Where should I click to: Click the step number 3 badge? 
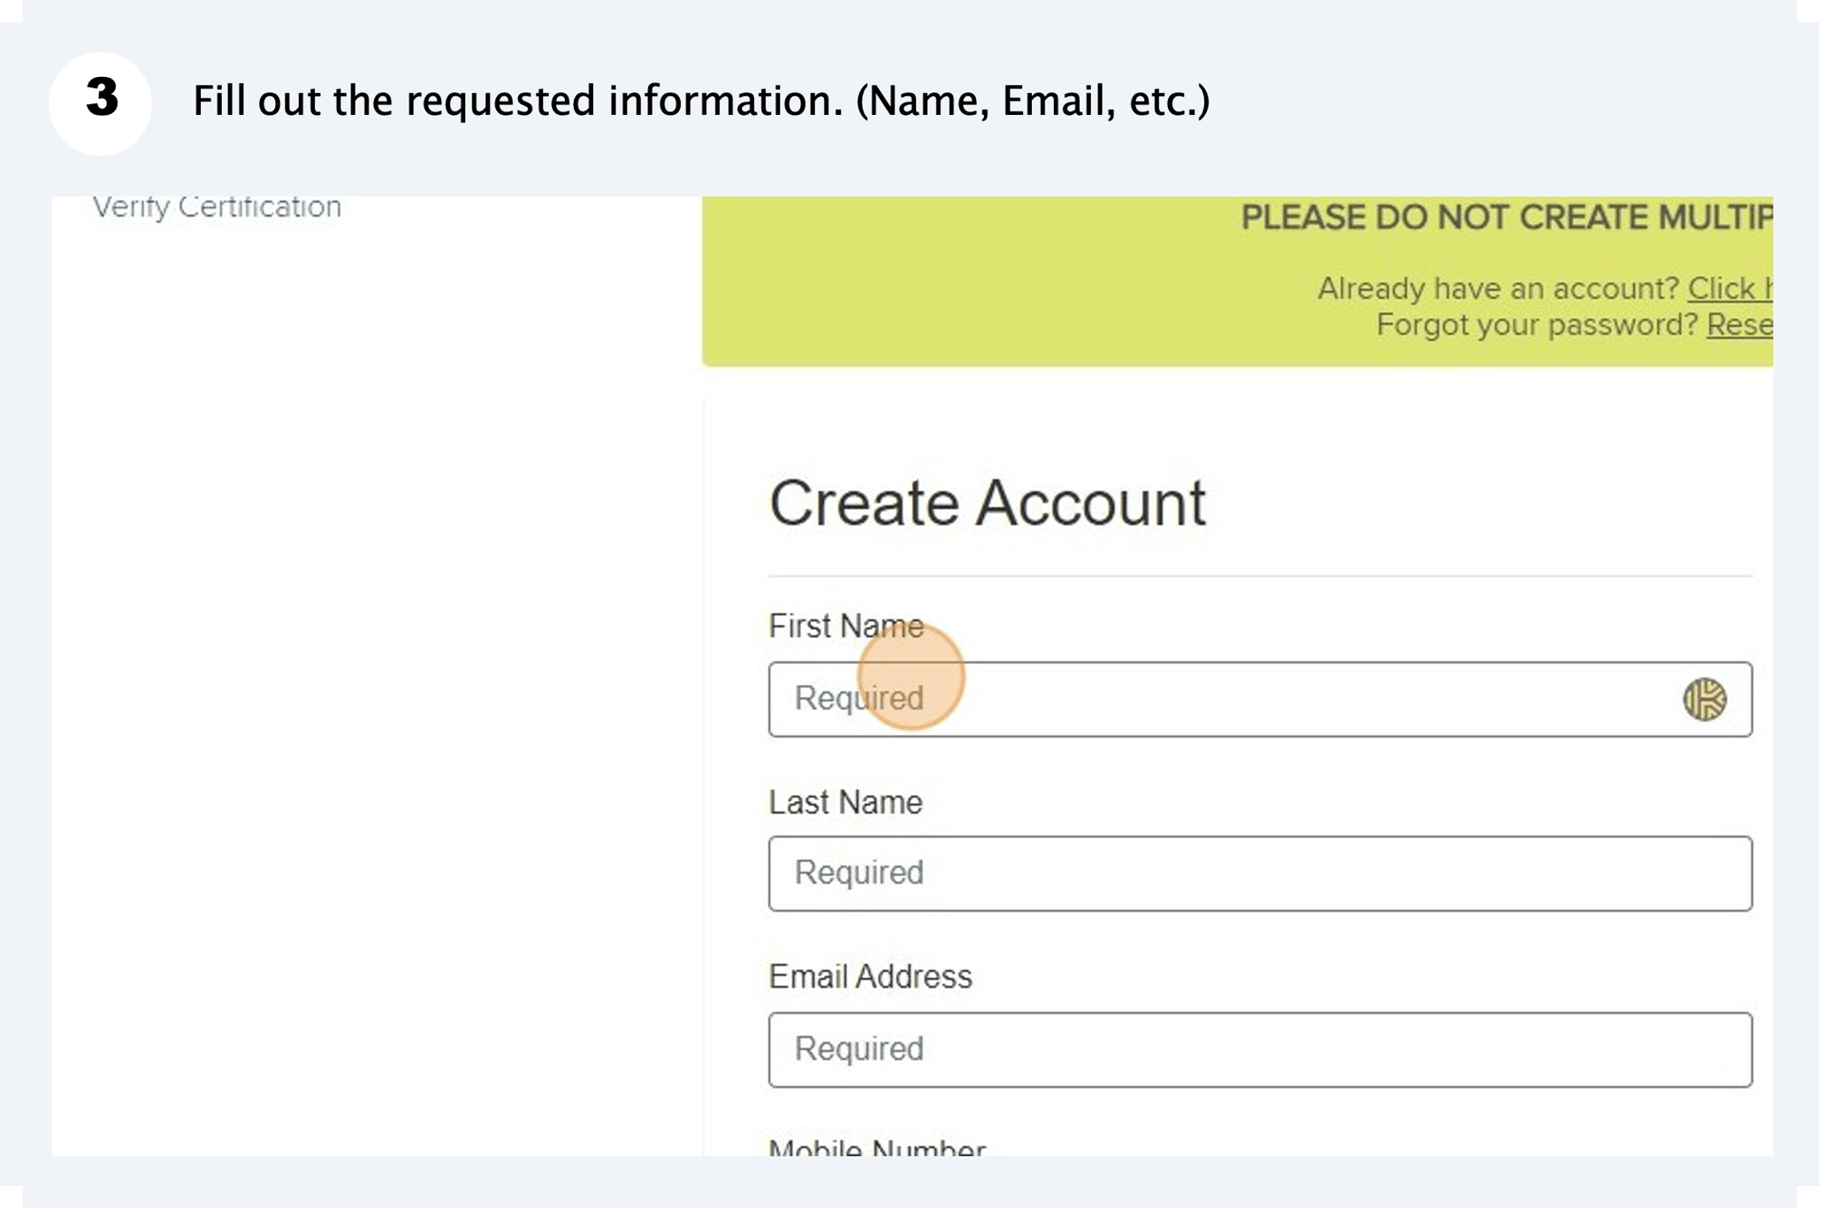coord(99,100)
